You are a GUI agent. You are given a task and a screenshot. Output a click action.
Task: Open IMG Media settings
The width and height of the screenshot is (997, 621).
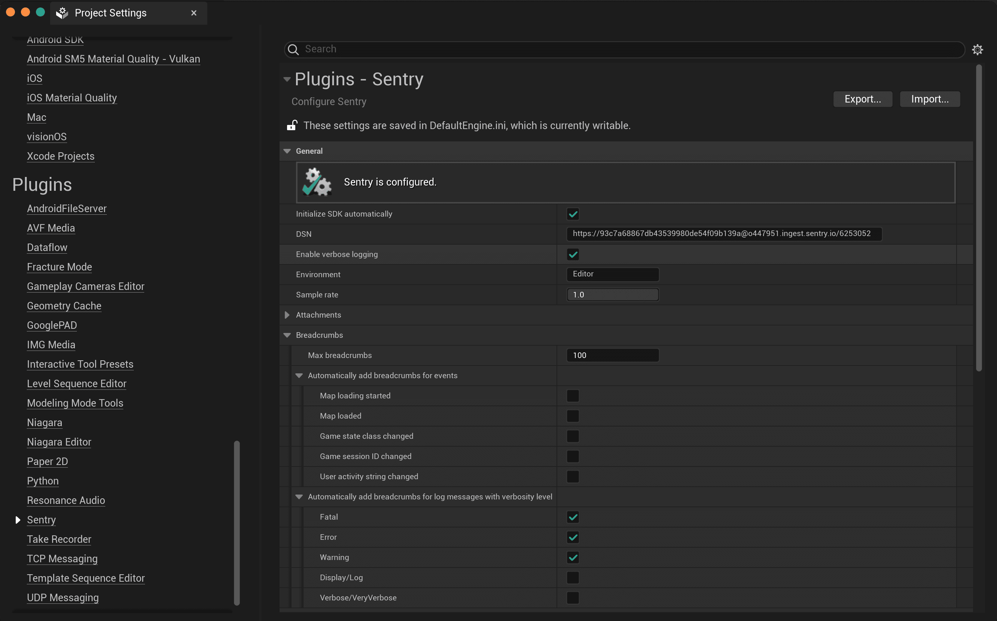(x=51, y=345)
